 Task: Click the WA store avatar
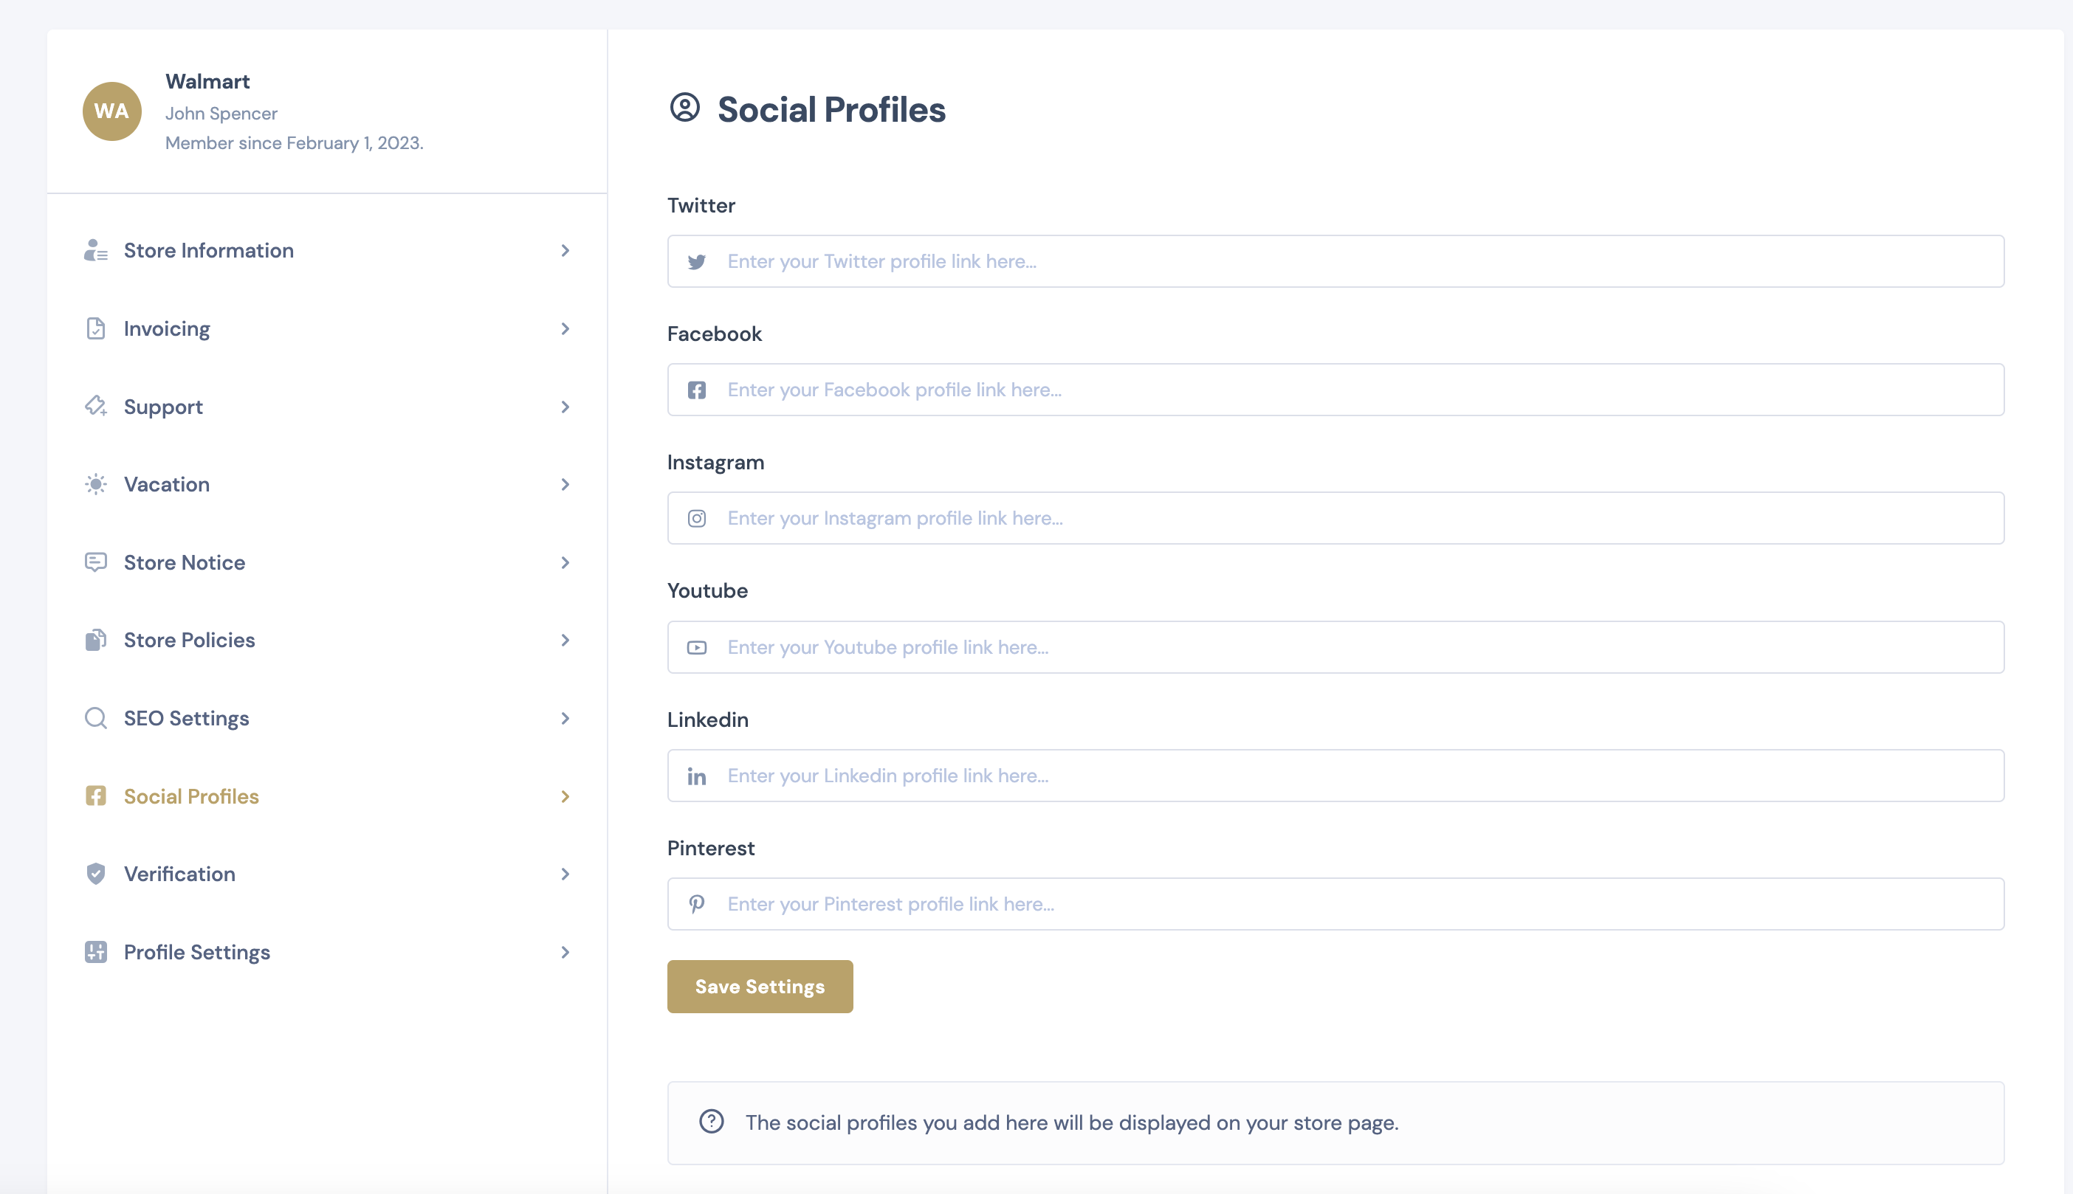tap(111, 111)
